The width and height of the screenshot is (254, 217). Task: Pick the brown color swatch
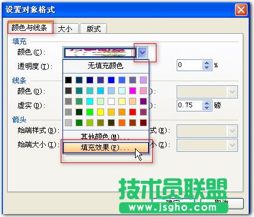pos(133,123)
